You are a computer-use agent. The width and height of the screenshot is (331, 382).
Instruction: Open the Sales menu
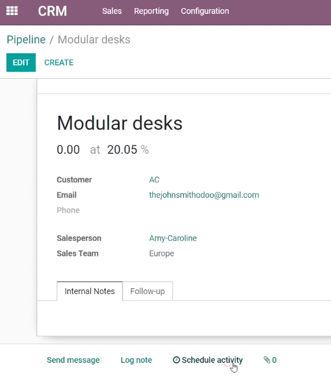[x=112, y=11]
